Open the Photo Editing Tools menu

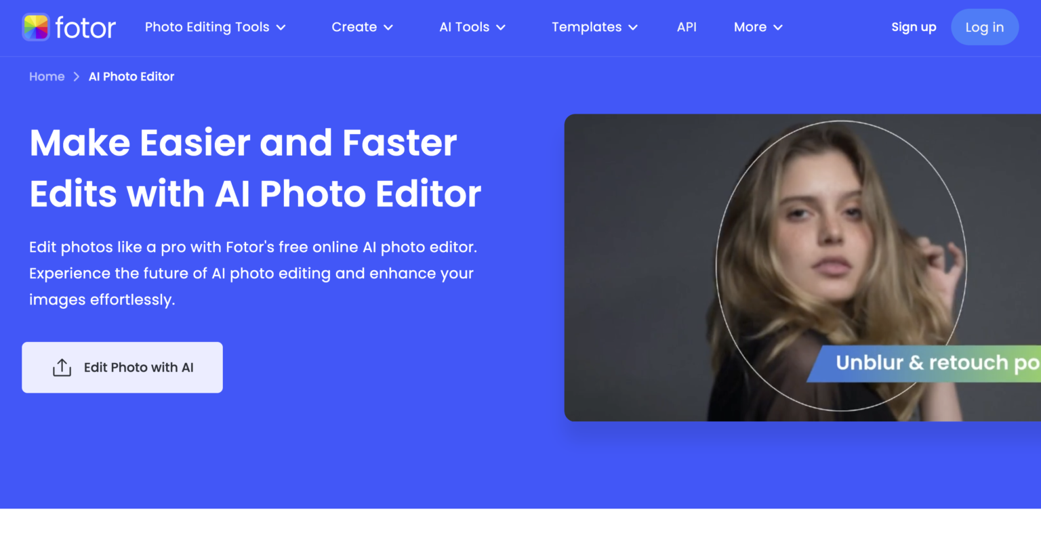click(x=207, y=27)
